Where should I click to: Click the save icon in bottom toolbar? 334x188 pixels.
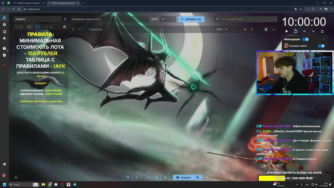tap(148, 178)
